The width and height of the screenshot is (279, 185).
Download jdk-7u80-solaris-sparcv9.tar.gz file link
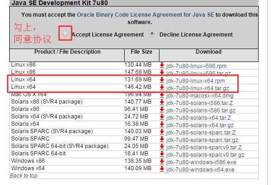click(205, 155)
